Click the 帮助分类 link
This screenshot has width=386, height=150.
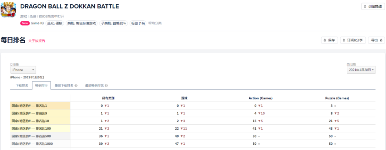pos(155,23)
